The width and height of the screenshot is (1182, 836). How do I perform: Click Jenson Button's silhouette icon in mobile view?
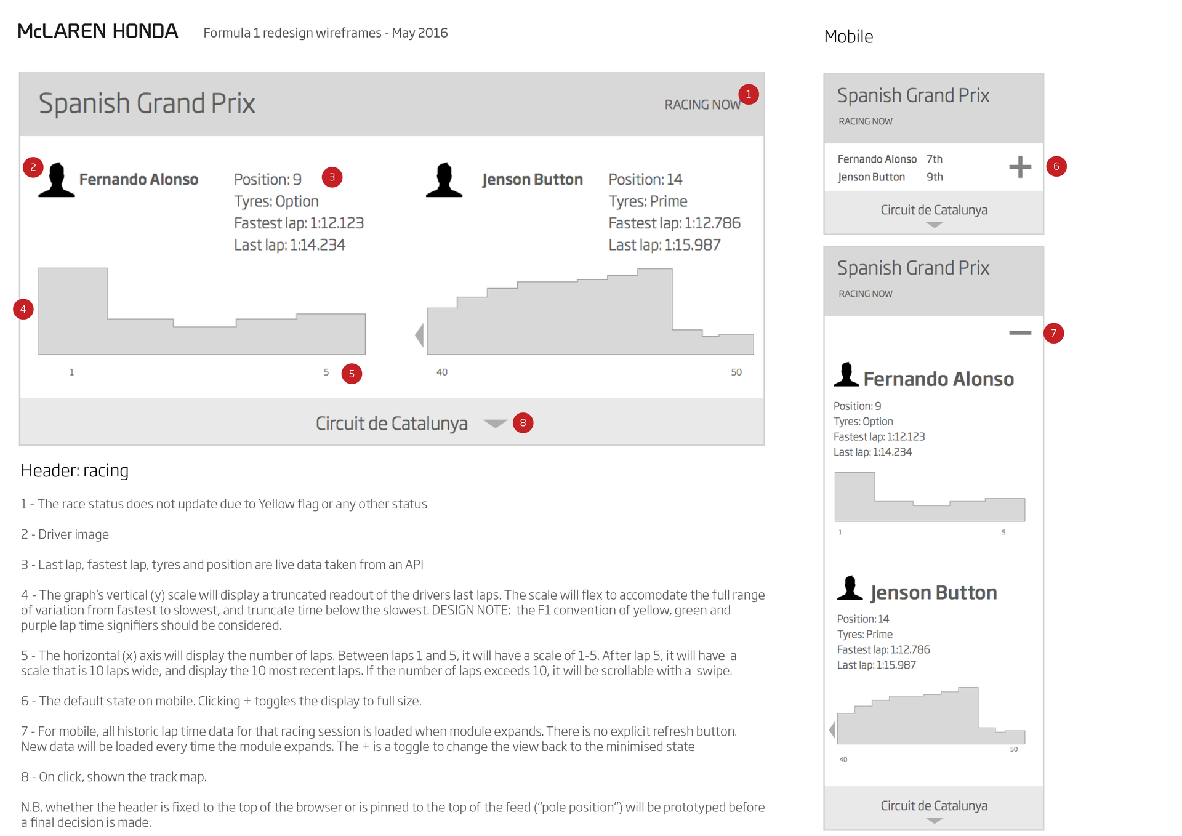click(850, 588)
